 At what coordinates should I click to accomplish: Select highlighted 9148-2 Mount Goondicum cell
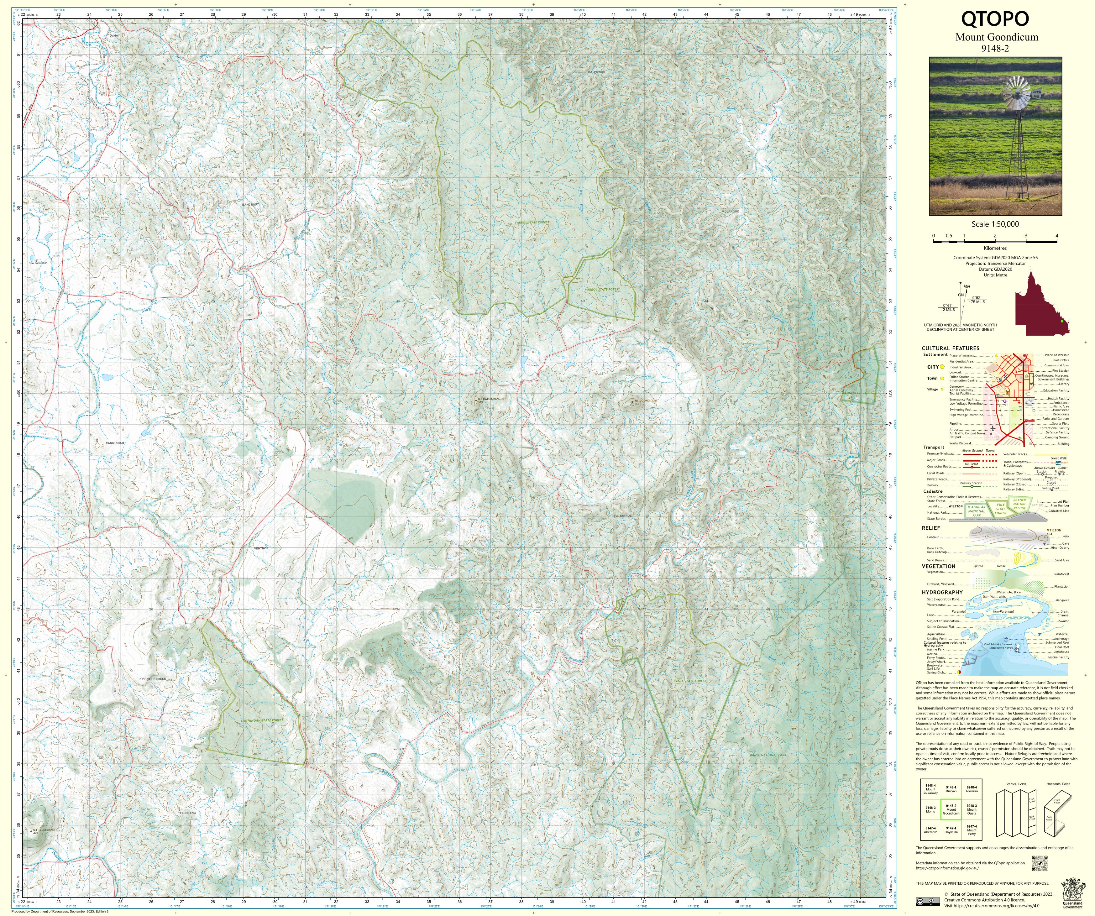(x=951, y=810)
